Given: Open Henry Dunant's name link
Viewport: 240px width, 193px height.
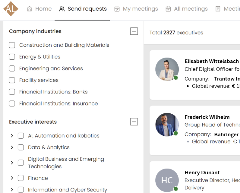Looking at the screenshot, I should click(x=202, y=173).
